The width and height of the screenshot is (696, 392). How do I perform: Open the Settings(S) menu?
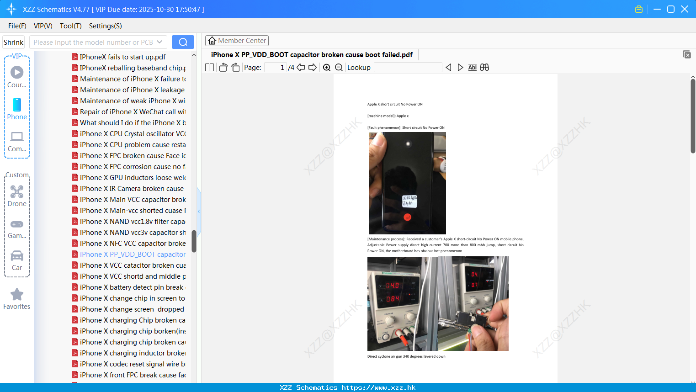(106, 26)
